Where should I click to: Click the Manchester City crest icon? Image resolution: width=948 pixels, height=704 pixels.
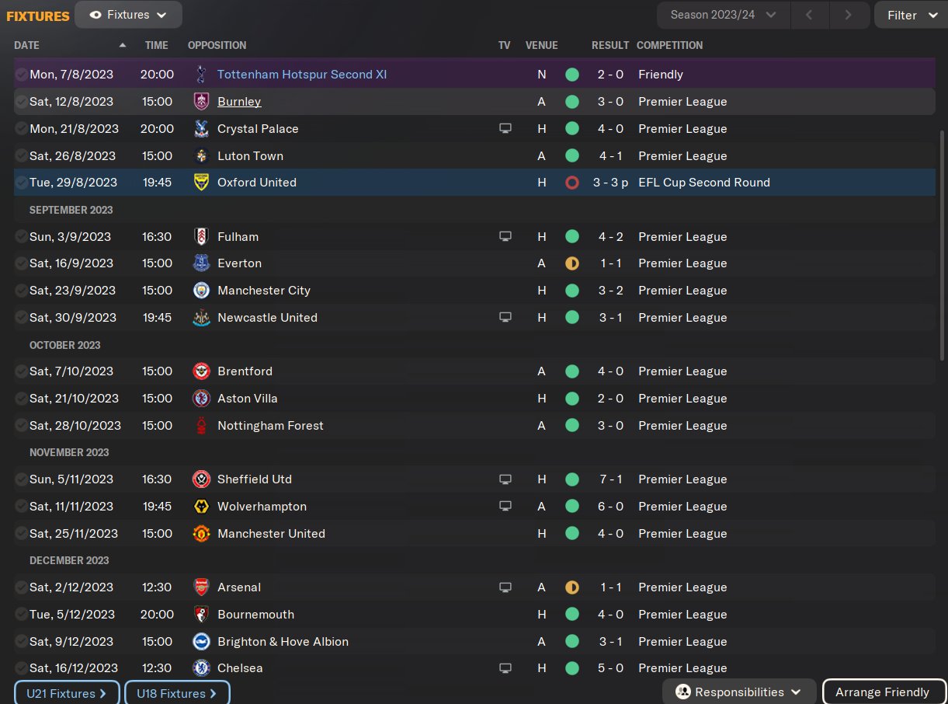[201, 291]
